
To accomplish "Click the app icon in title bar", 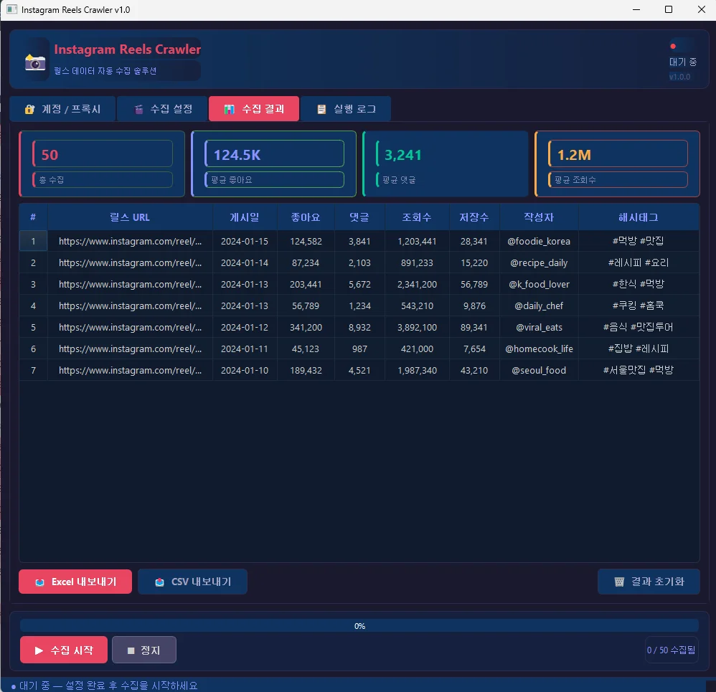I will 12,9.
